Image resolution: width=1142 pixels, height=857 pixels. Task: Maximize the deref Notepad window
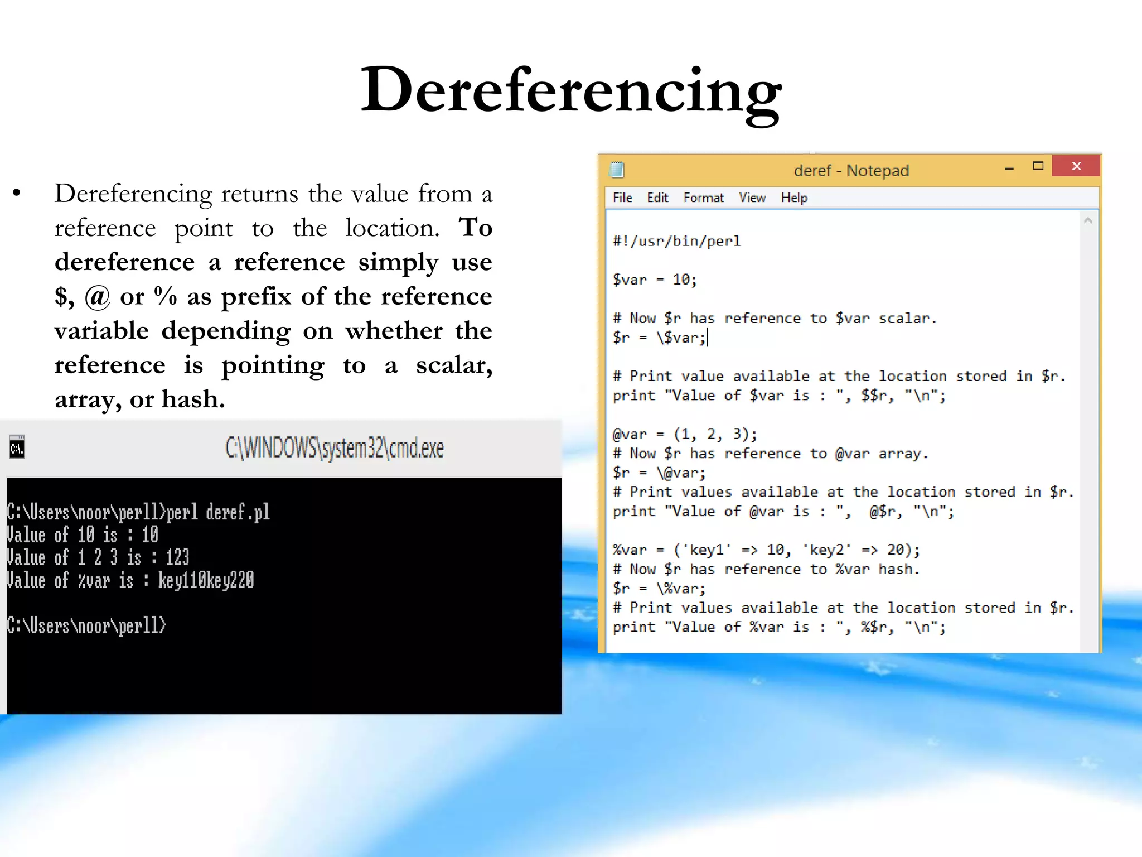[x=1038, y=166]
